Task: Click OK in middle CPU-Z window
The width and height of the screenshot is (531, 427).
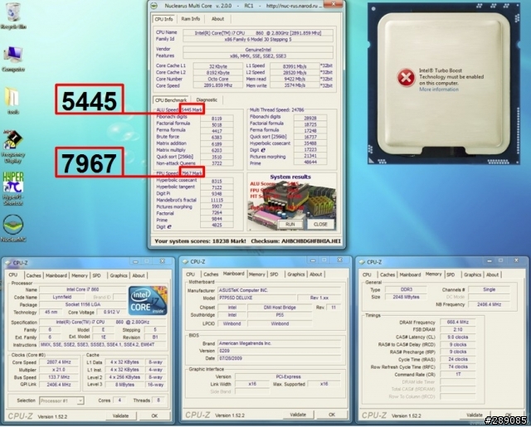Action: (332, 415)
